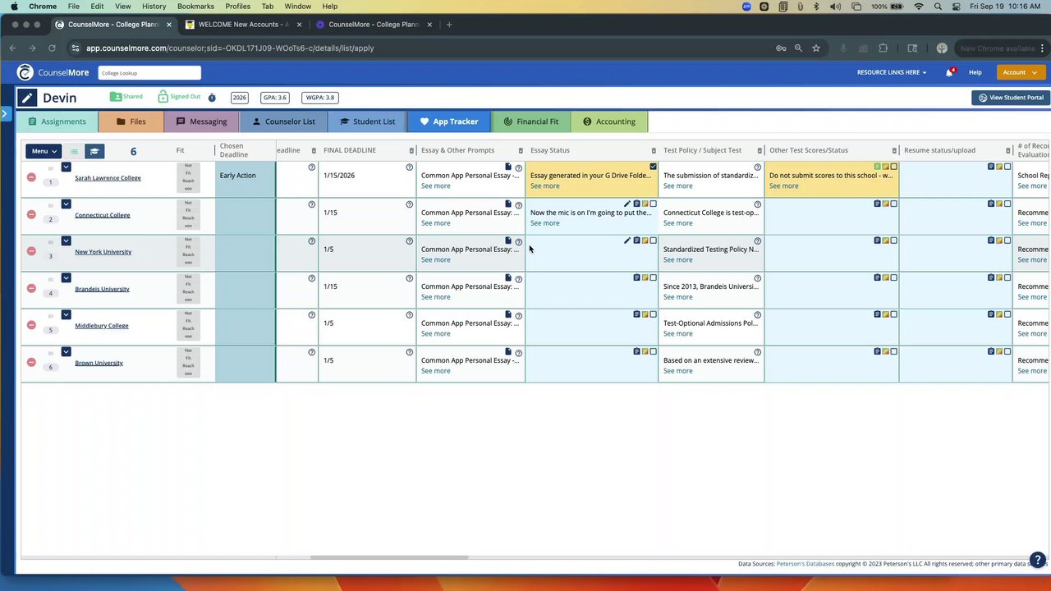Open the Account dropdown menu
This screenshot has height=591, width=1051.
pos(1021,72)
